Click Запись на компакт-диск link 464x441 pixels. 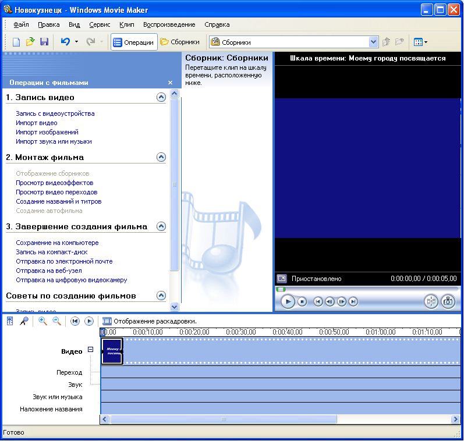[51, 252]
